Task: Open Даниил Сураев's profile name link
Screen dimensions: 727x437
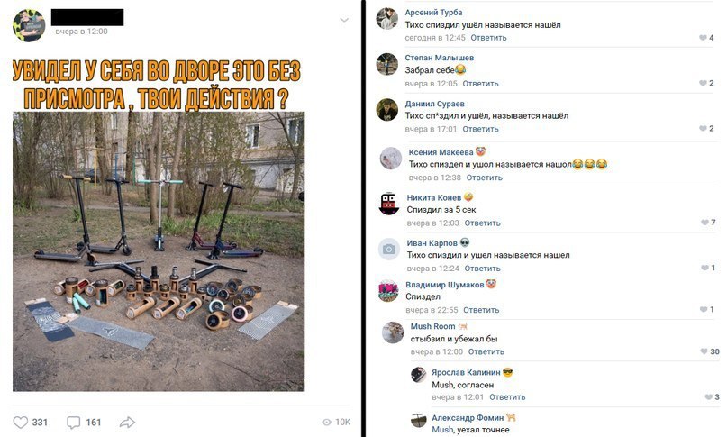Action: point(434,104)
